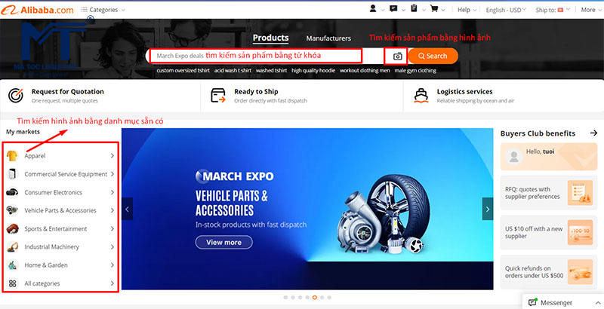Image resolution: width=604 pixels, height=309 pixels.
Task: Open the Industrial Machinery category
Action: click(51, 246)
